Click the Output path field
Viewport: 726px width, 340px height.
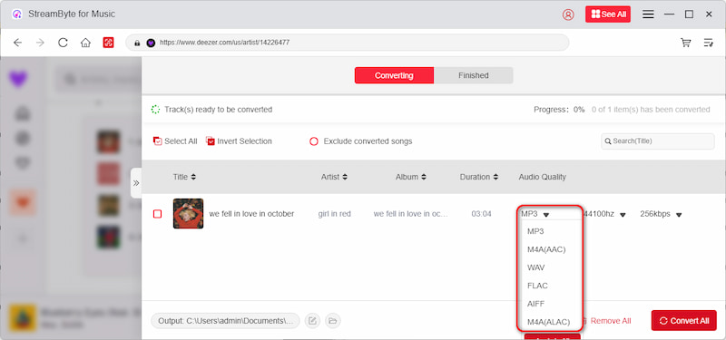225,321
